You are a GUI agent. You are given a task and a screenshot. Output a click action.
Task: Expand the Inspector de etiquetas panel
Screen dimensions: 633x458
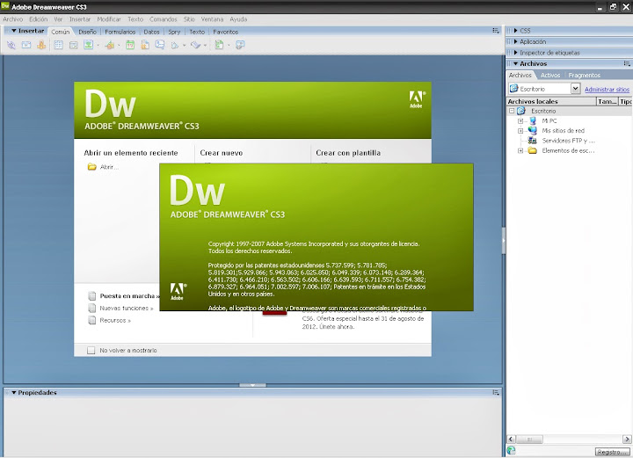pos(515,53)
